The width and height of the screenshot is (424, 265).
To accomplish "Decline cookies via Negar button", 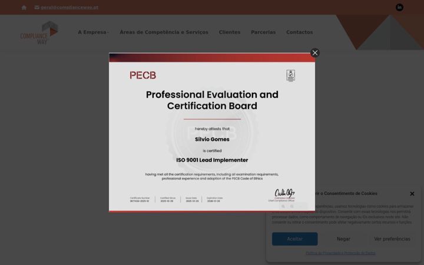I will click(x=343, y=238).
